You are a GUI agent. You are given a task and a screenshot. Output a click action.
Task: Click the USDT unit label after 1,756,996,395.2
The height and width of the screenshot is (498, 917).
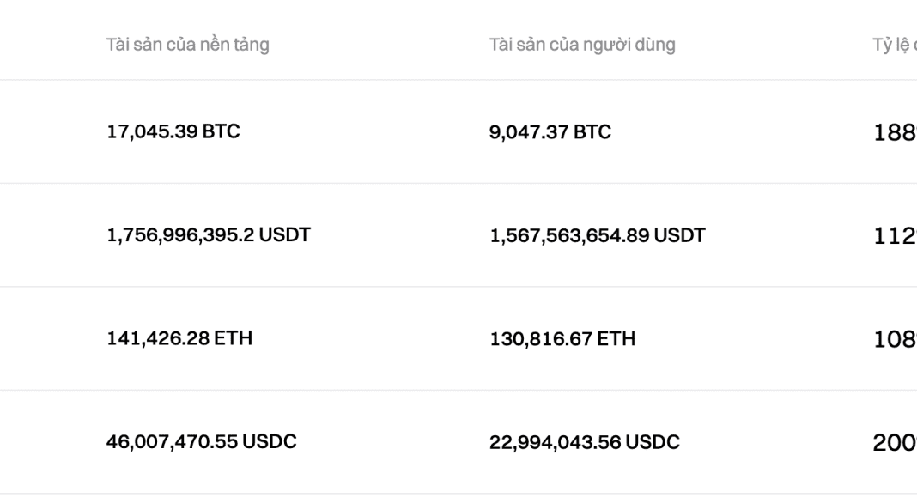(x=288, y=235)
